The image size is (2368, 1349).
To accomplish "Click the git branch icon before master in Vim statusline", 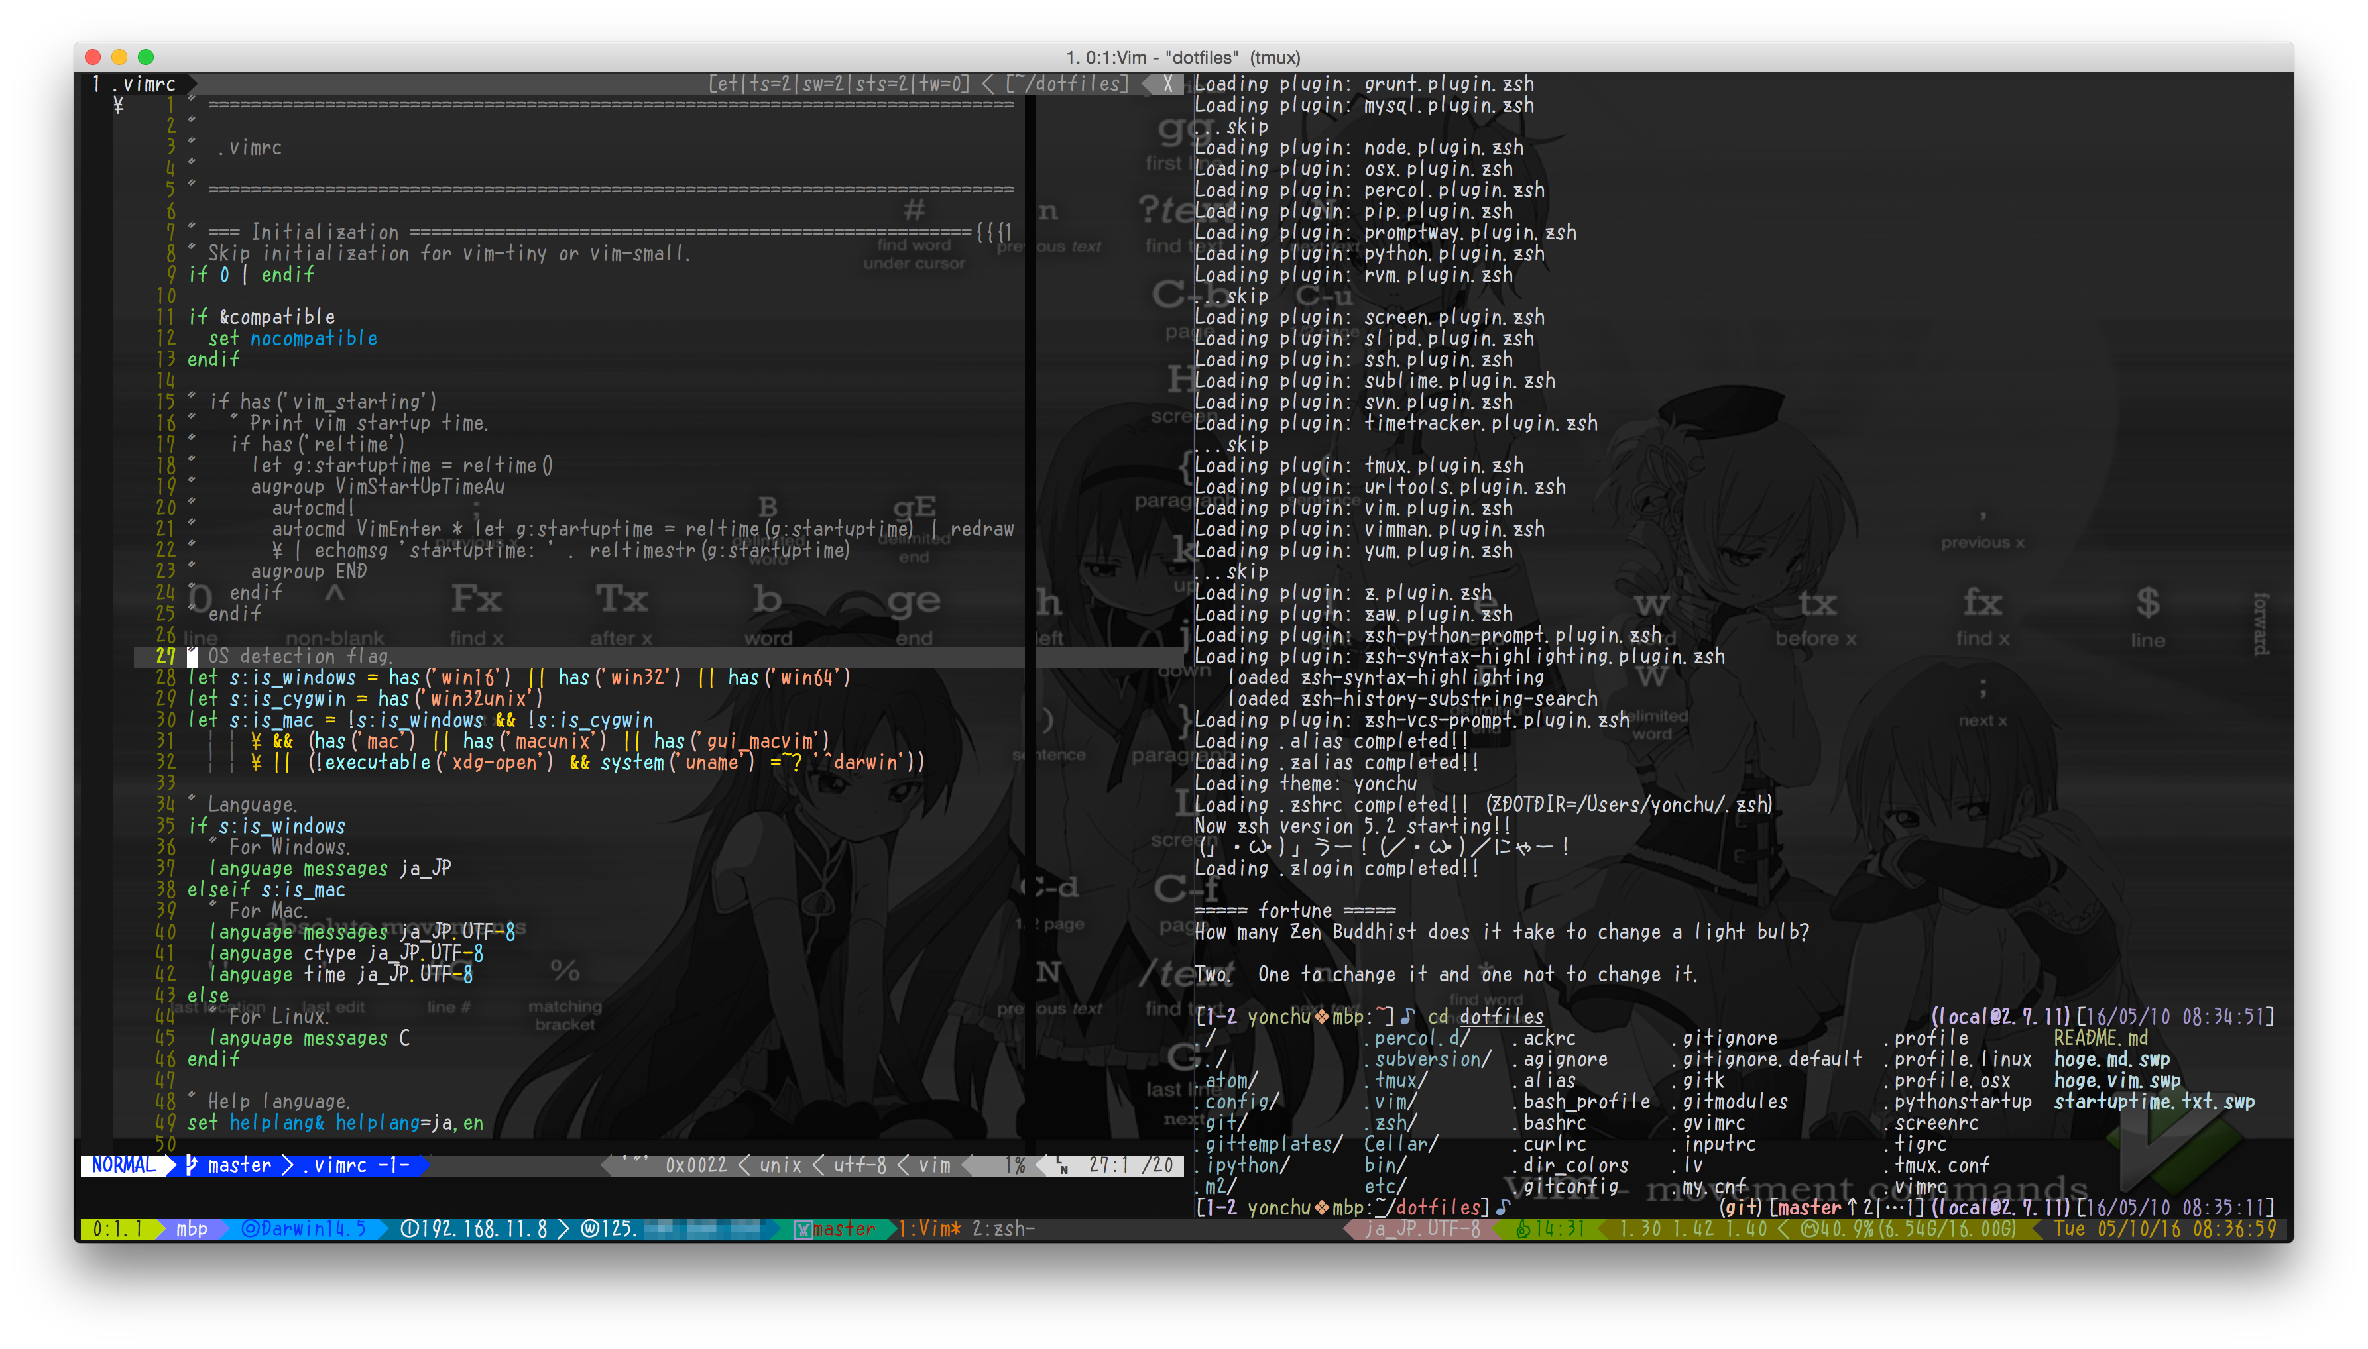I will tap(191, 1165).
